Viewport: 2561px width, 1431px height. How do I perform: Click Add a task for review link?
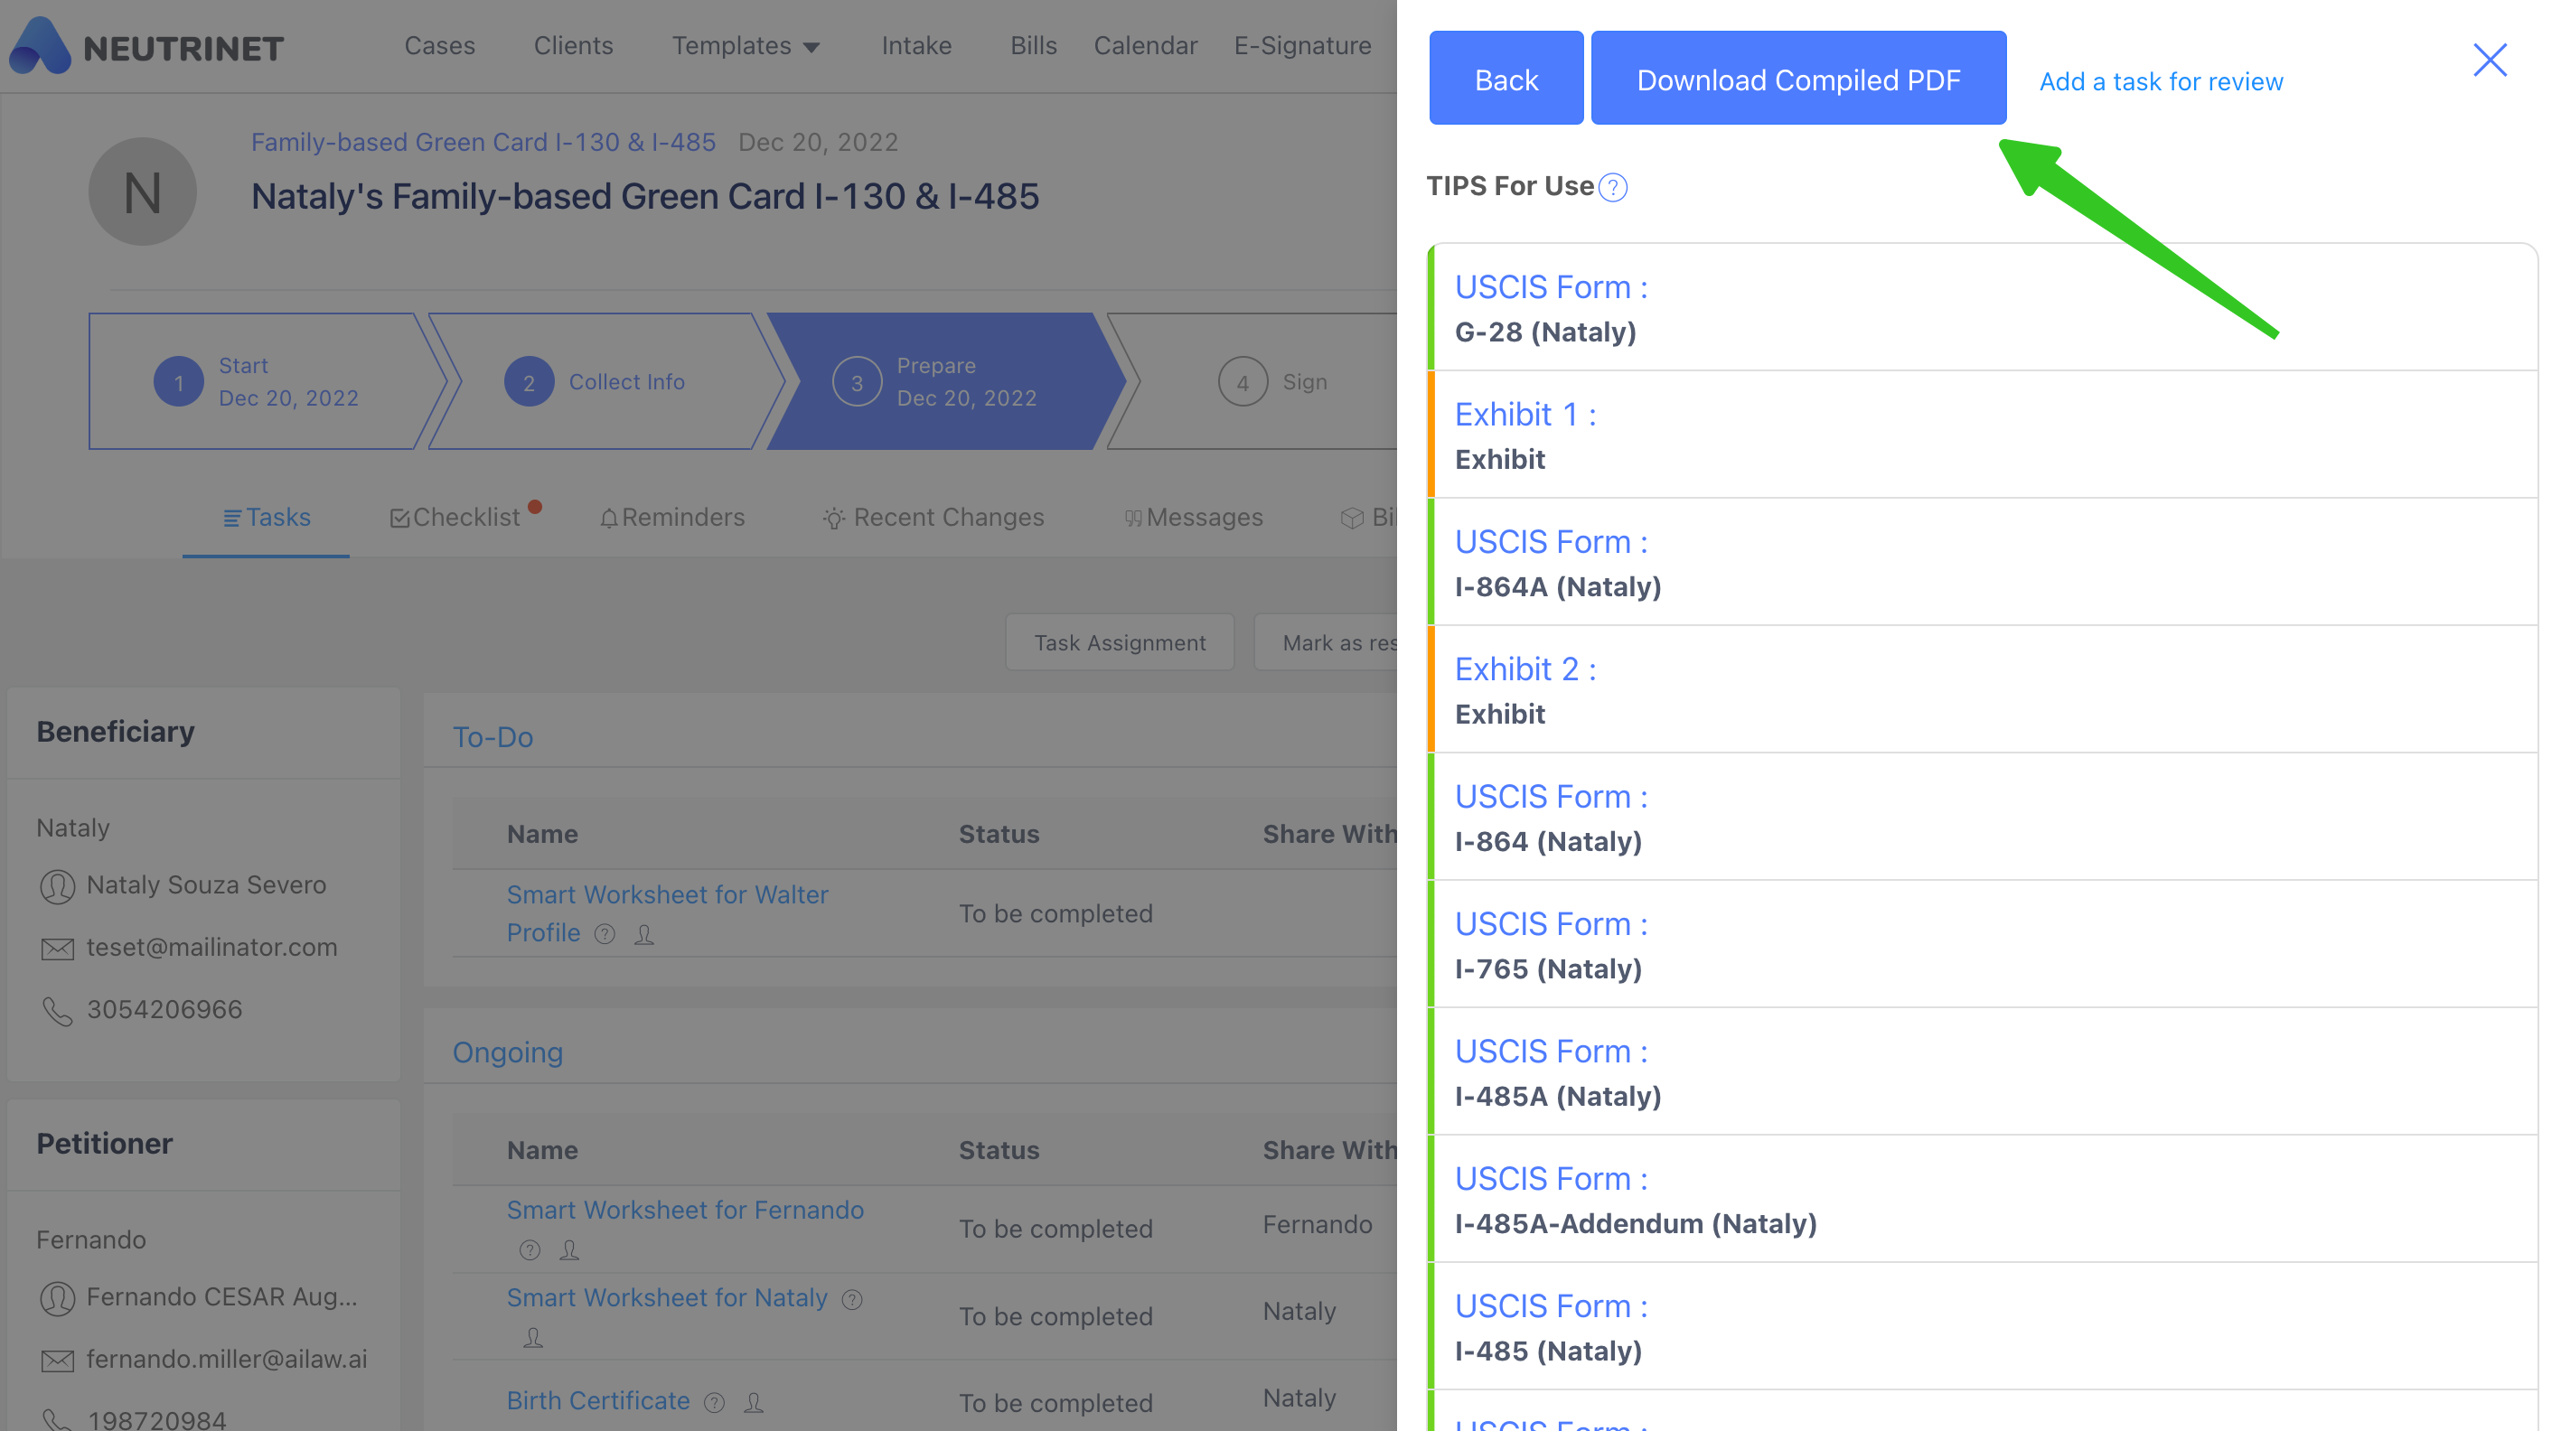click(x=2161, y=81)
